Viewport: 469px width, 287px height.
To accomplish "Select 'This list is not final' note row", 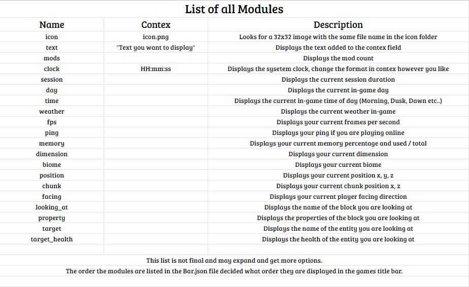I will pyautogui.click(x=234, y=261).
